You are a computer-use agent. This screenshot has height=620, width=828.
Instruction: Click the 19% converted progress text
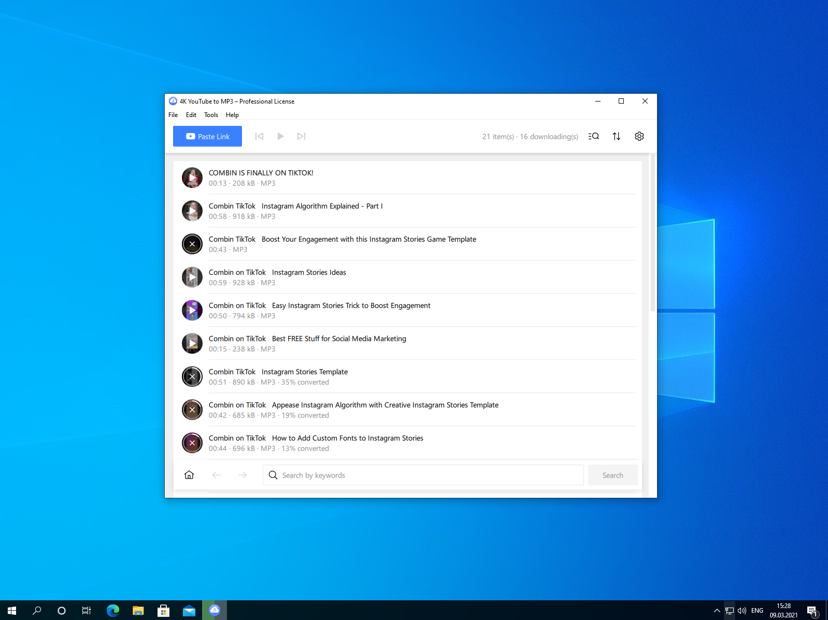[305, 415]
